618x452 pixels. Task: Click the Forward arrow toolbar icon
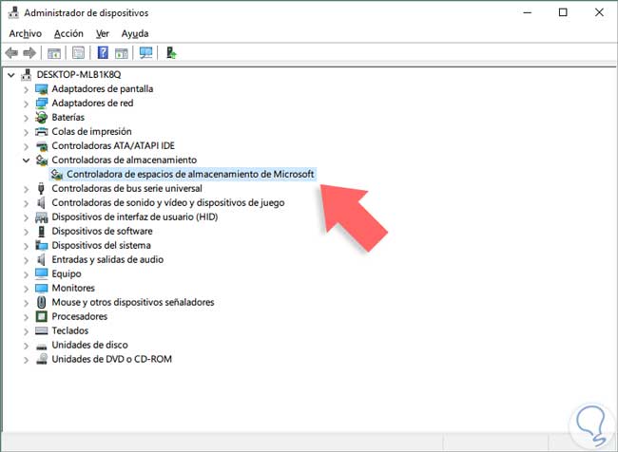pos(30,53)
